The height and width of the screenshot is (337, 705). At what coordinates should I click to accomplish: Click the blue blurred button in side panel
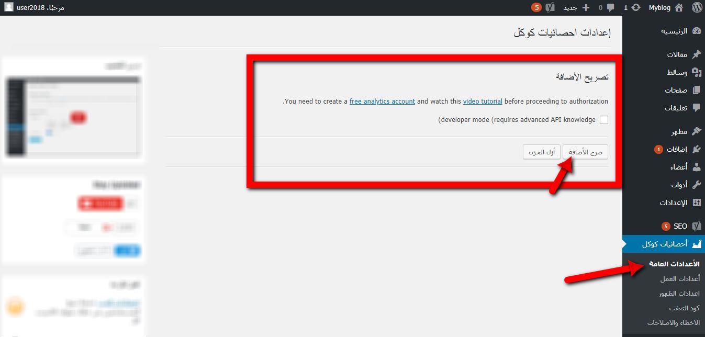pos(127,251)
